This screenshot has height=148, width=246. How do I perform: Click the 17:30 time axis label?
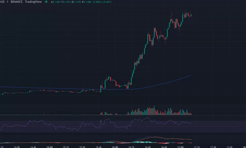point(213,146)
